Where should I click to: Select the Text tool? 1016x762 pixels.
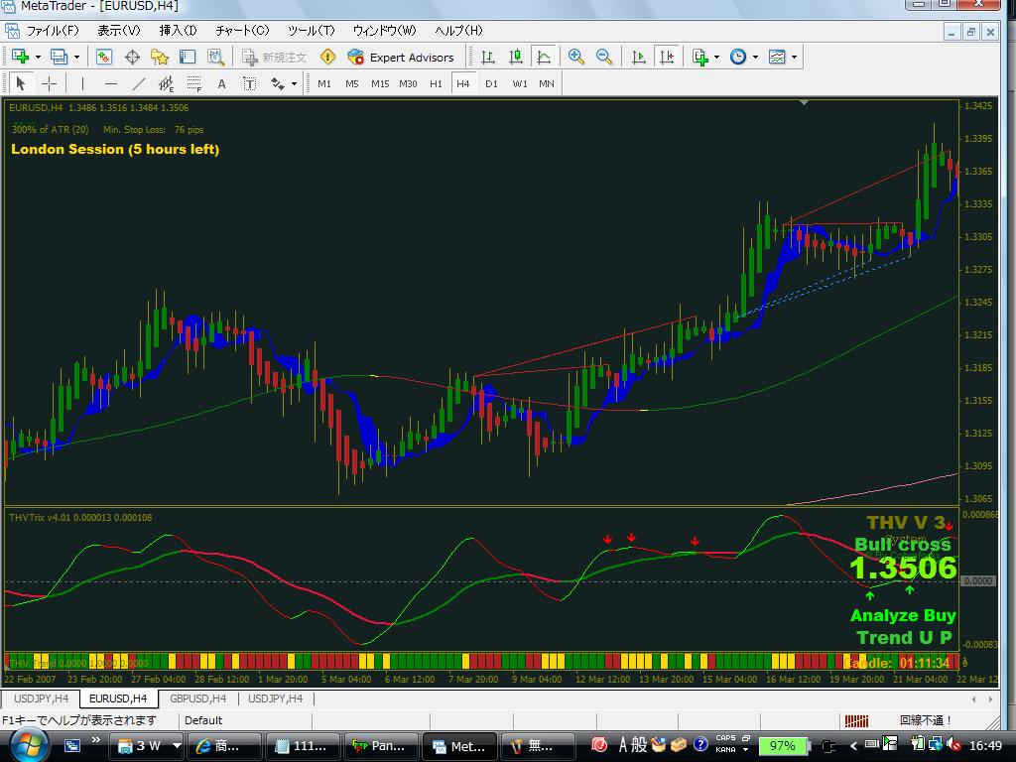[x=221, y=83]
